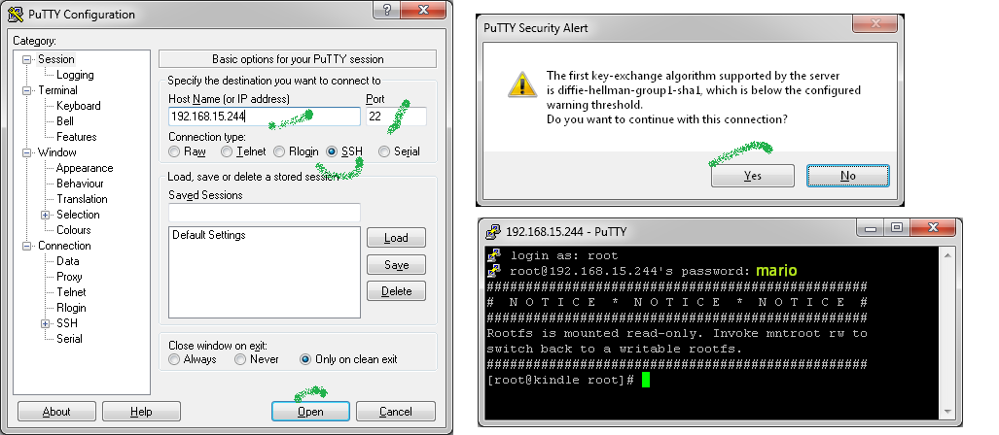Collapse the Connection tree node
The image size is (999, 435).
(27, 246)
